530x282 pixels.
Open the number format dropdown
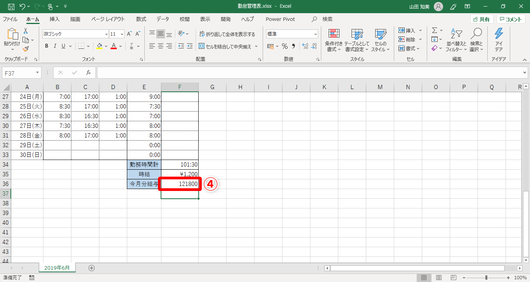(315, 34)
